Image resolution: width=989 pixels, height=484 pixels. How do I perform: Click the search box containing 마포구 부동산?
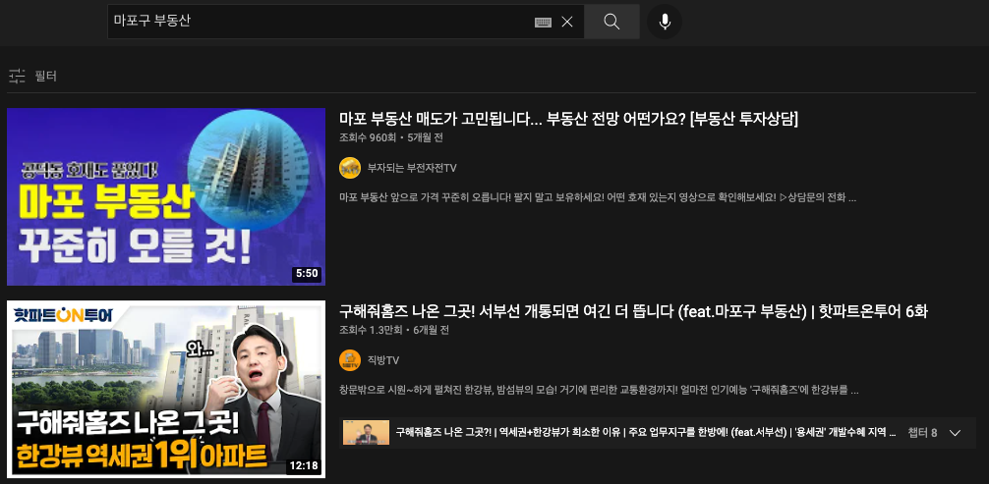[346, 22]
